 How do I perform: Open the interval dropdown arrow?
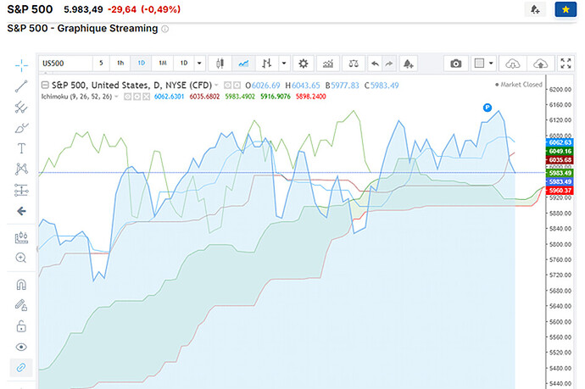(199, 64)
